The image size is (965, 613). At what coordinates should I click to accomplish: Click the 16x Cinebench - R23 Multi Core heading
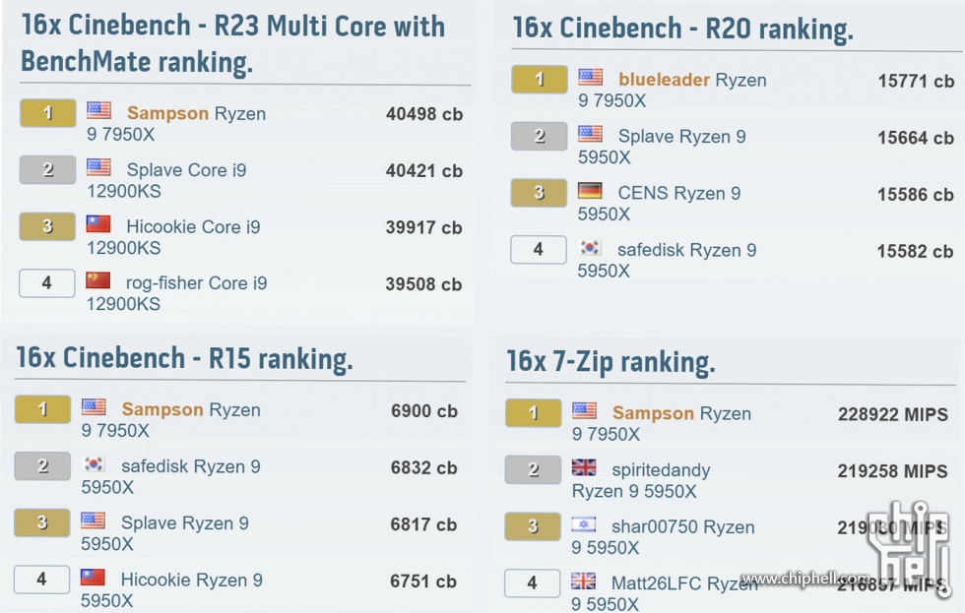point(233,44)
